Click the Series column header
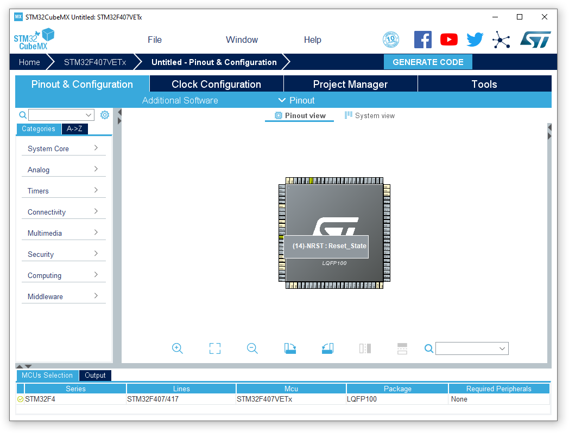The image size is (569, 433). click(x=75, y=389)
